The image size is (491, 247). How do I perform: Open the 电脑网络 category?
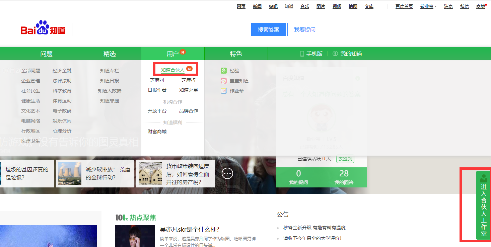pos(30,121)
